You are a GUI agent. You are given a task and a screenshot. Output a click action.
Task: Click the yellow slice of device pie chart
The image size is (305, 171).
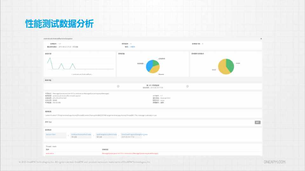[154, 70]
